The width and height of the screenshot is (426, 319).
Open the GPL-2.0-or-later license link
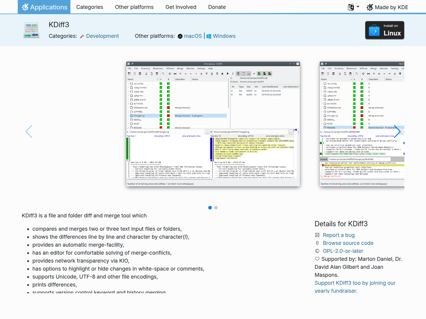pos(343,251)
